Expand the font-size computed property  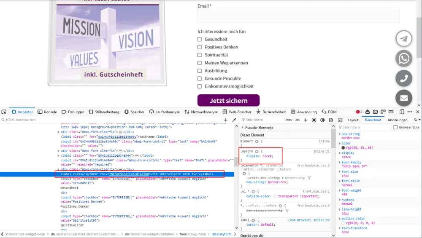[340, 171]
